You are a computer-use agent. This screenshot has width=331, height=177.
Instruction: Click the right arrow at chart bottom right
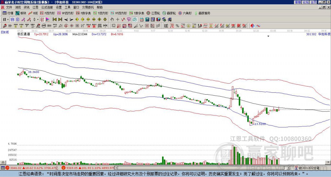(x=328, y=162)
